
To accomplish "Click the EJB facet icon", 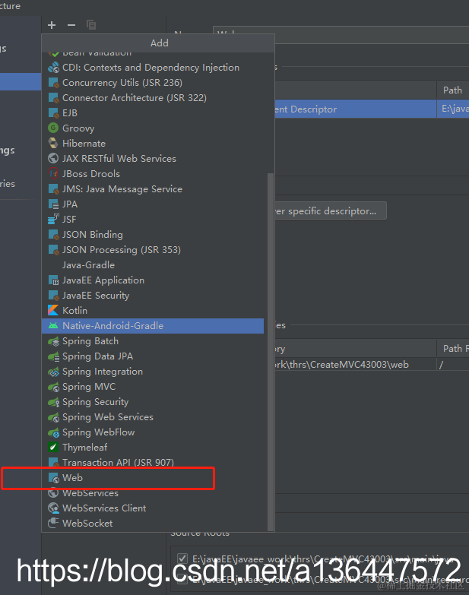I will [53, 113].
